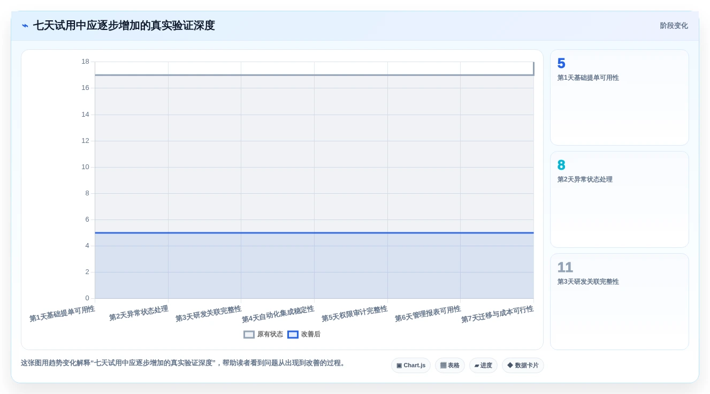Click the lightning icon beside the title

tap(25, 26)
